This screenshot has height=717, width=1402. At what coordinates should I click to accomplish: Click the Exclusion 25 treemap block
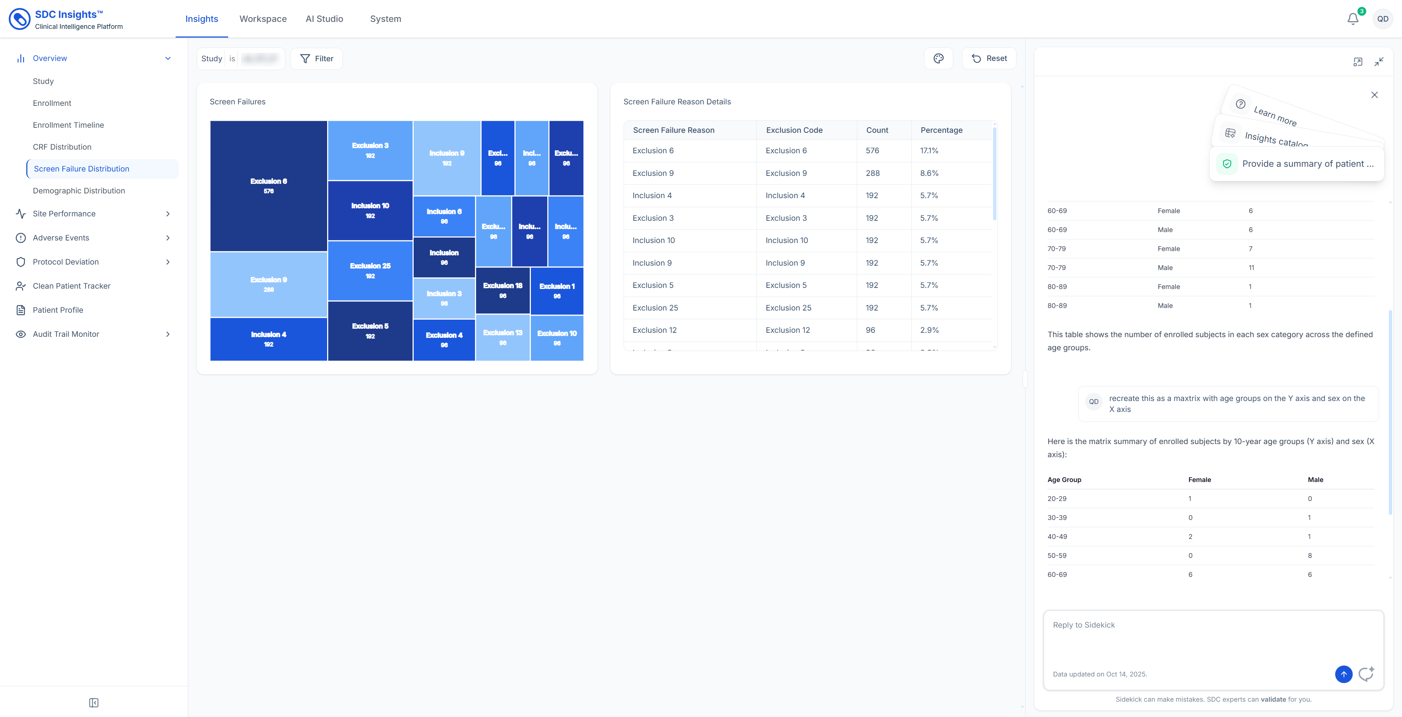pos(370,271)
